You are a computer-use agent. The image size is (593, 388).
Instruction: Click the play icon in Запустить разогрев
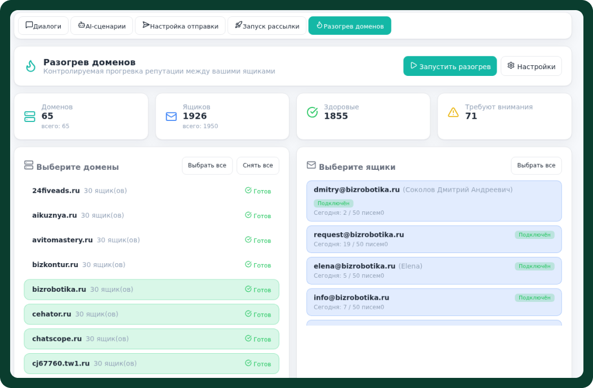[413, 66]
